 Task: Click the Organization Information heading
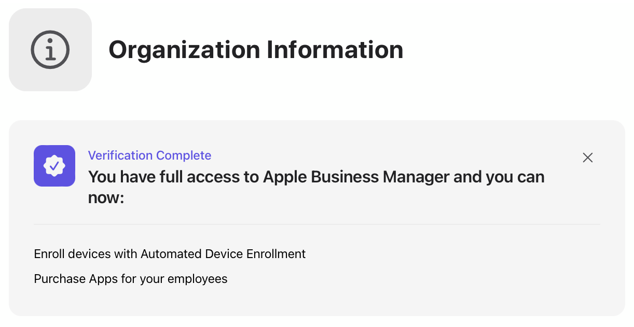(x=256, y=50)
